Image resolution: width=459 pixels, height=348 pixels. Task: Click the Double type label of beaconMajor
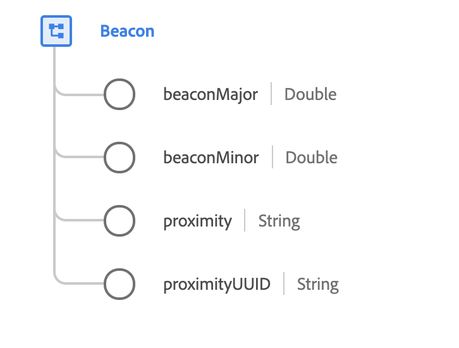(x=310, y=95)
